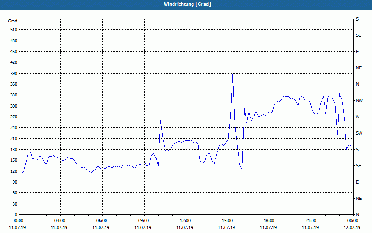
Task: Click the W compass label
Action: (358, 117)
